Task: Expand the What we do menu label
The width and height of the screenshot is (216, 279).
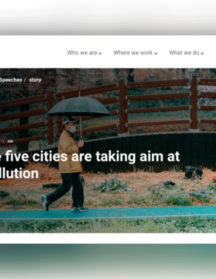Action: point(184,53)
